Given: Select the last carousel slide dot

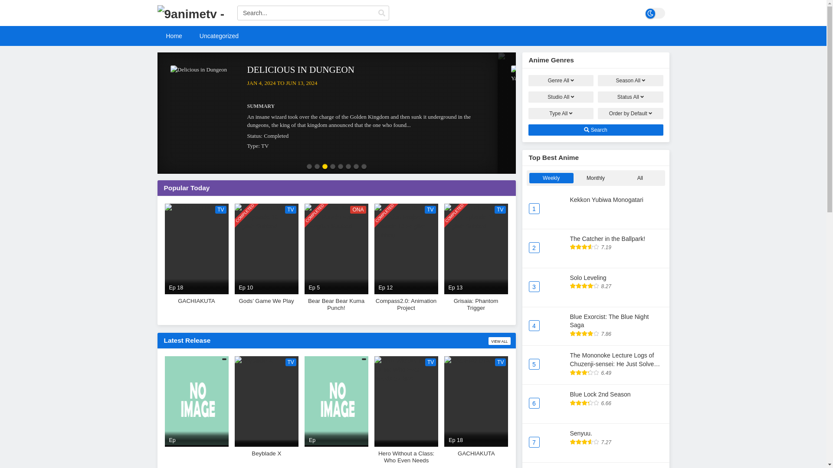Looking at the screenshot, I should (364, 166).
